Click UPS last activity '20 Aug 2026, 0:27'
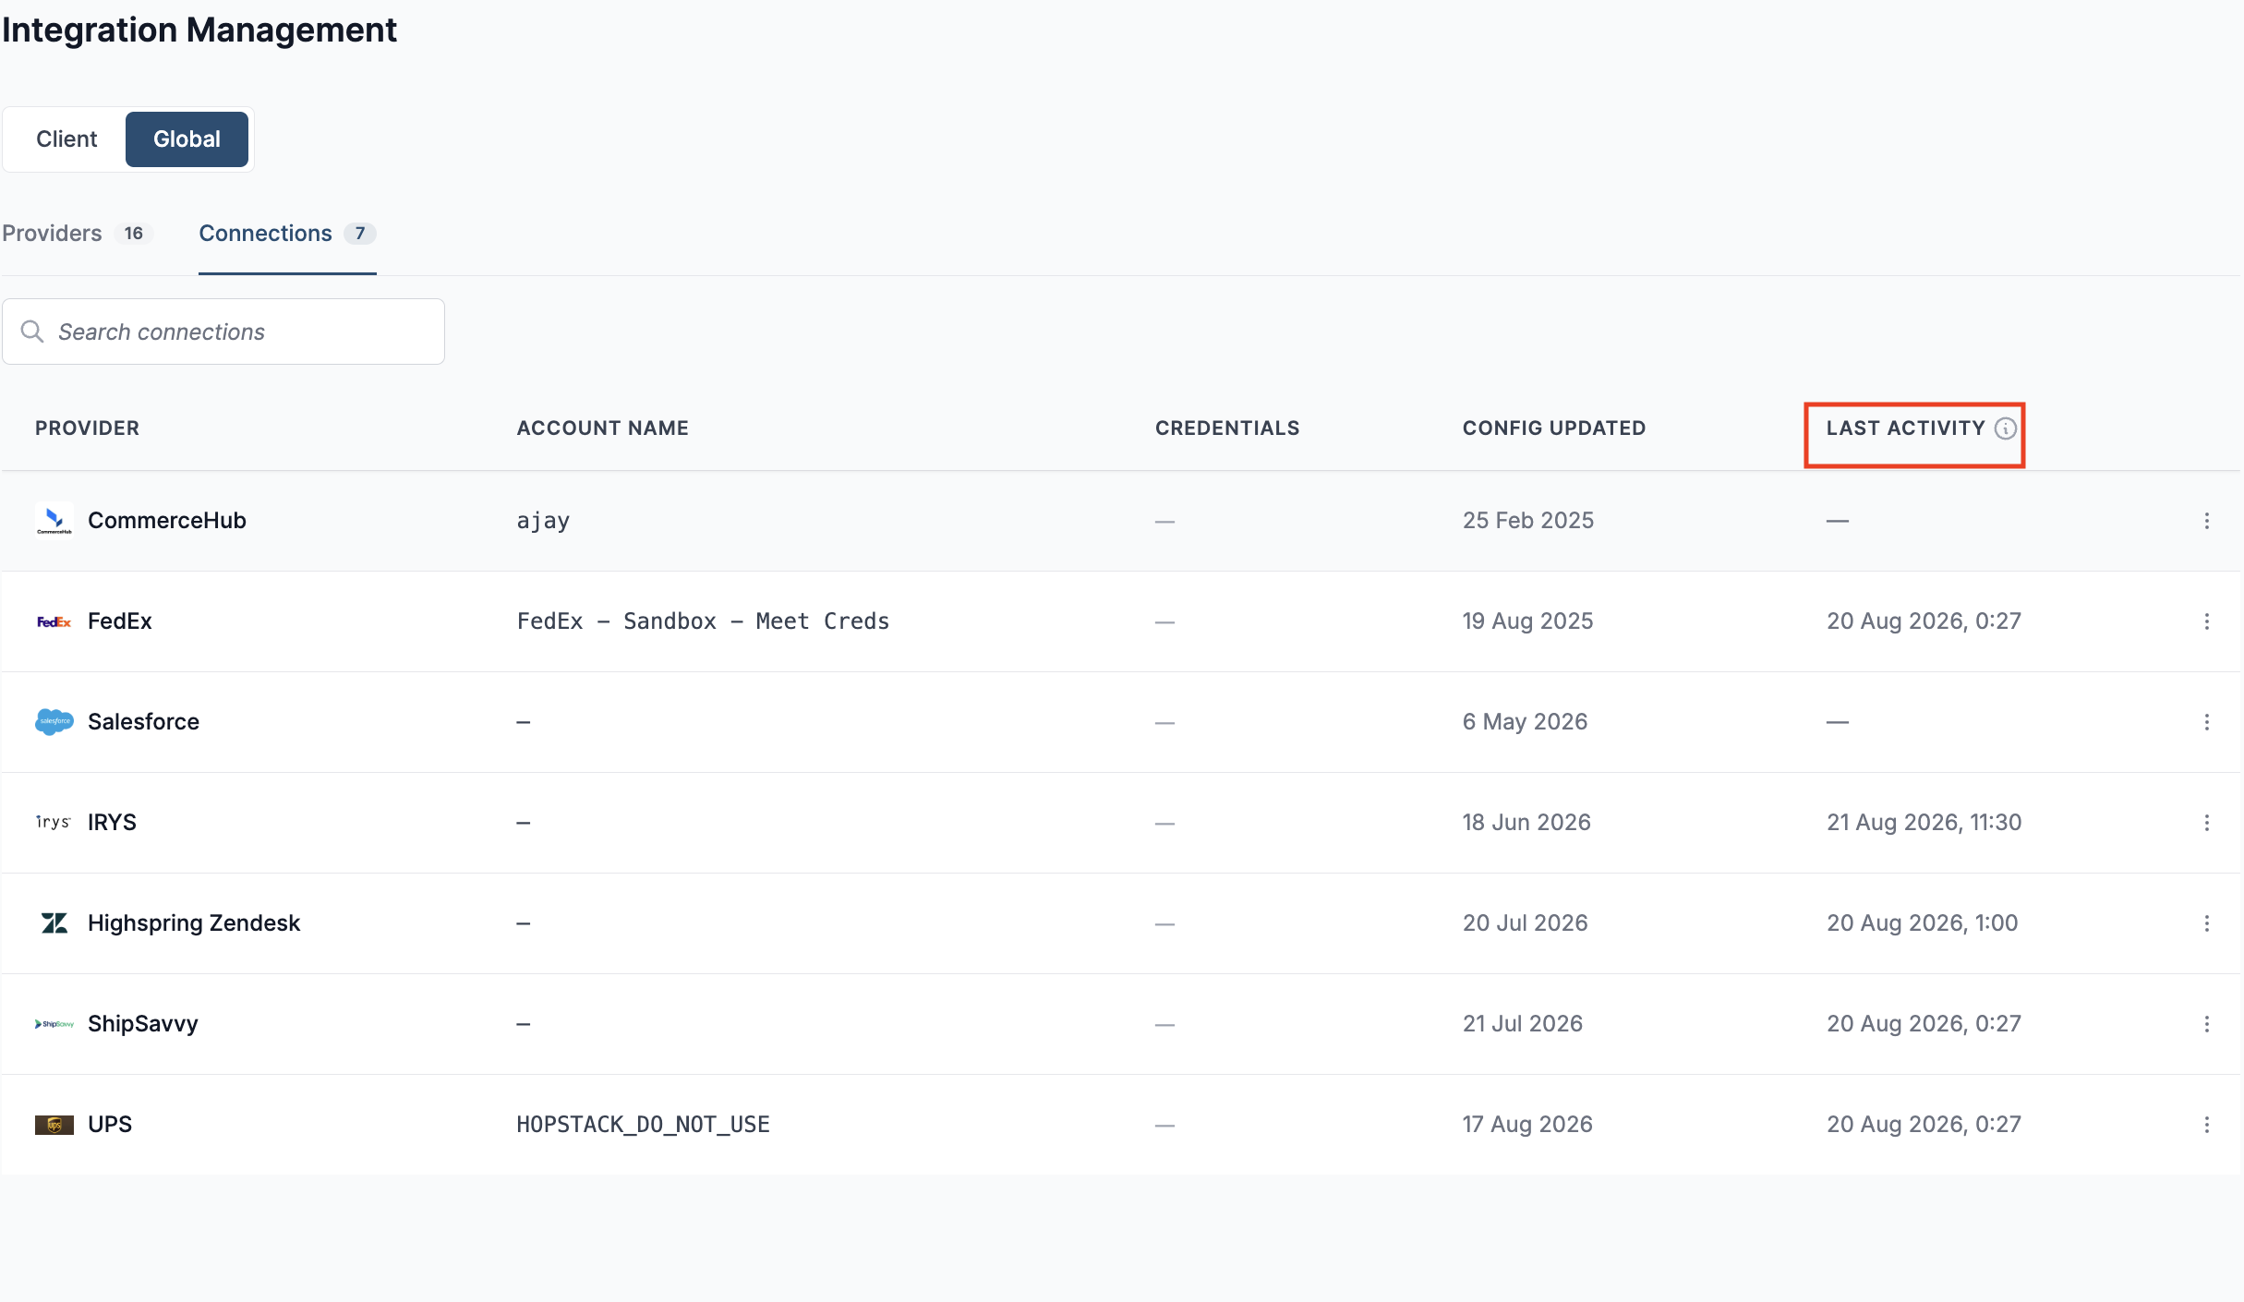The image size is (2244, 1302). point(1924,1125)
